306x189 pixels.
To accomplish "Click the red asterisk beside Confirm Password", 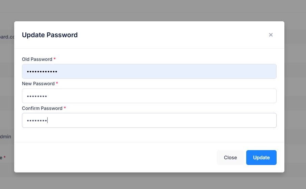I will 65,108.
